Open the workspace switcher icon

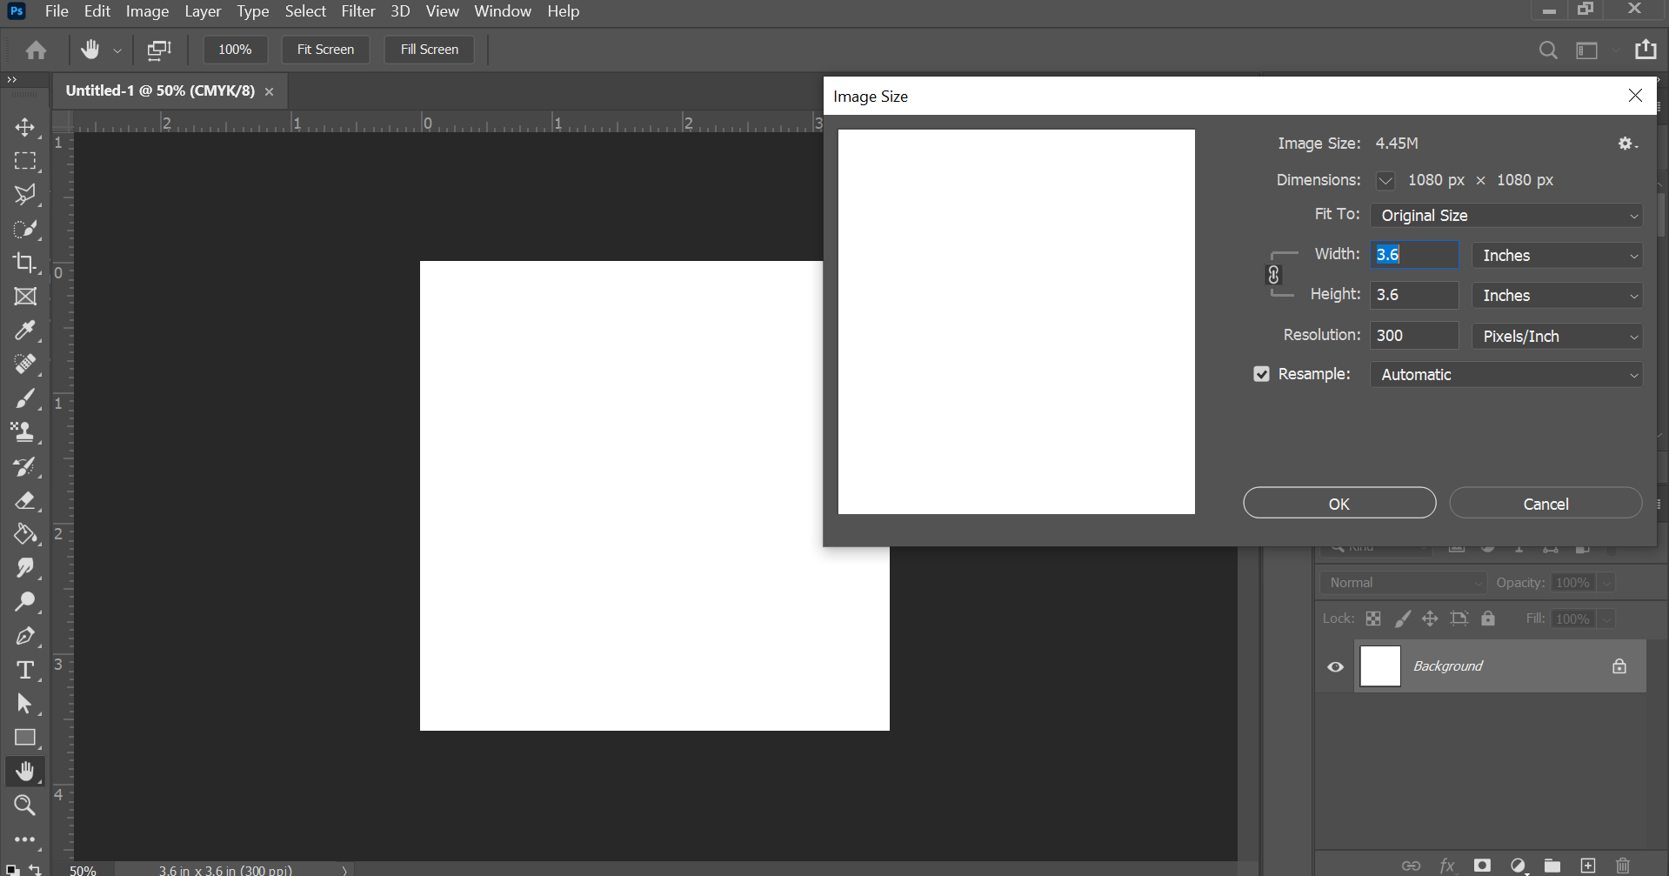tap(1587, 50)
